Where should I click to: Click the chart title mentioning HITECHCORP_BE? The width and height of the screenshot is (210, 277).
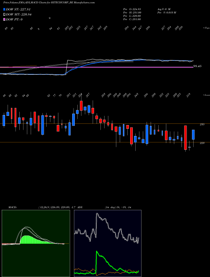[x=49, y=3]
